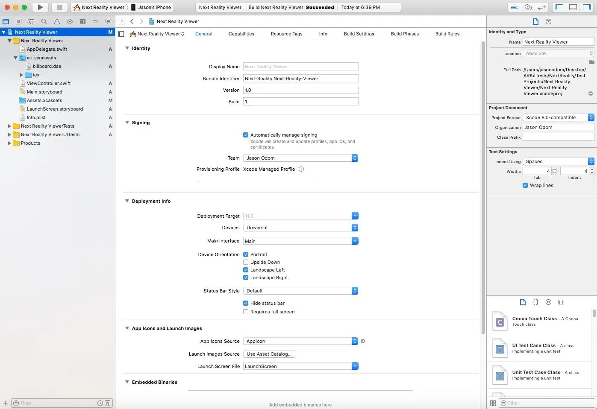This screenshot has height=409, width=597.
Task: Expand the tex folder
Action: click(22, 75)
